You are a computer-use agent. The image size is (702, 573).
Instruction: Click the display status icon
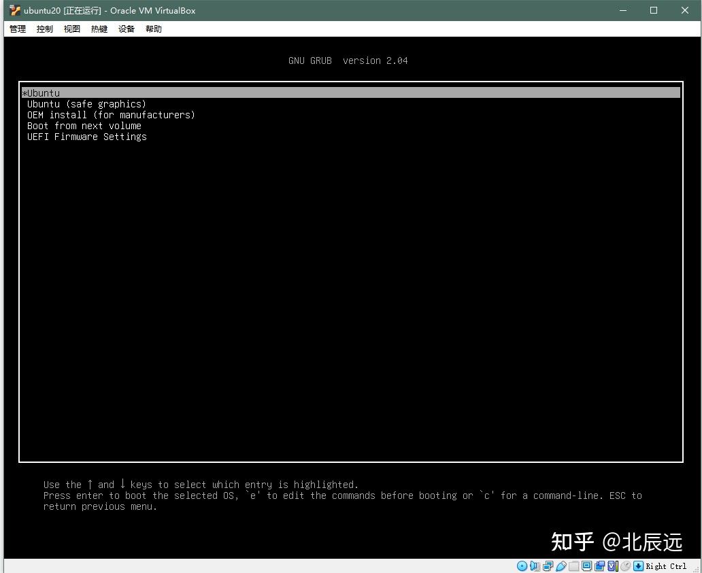coord(586,566)
